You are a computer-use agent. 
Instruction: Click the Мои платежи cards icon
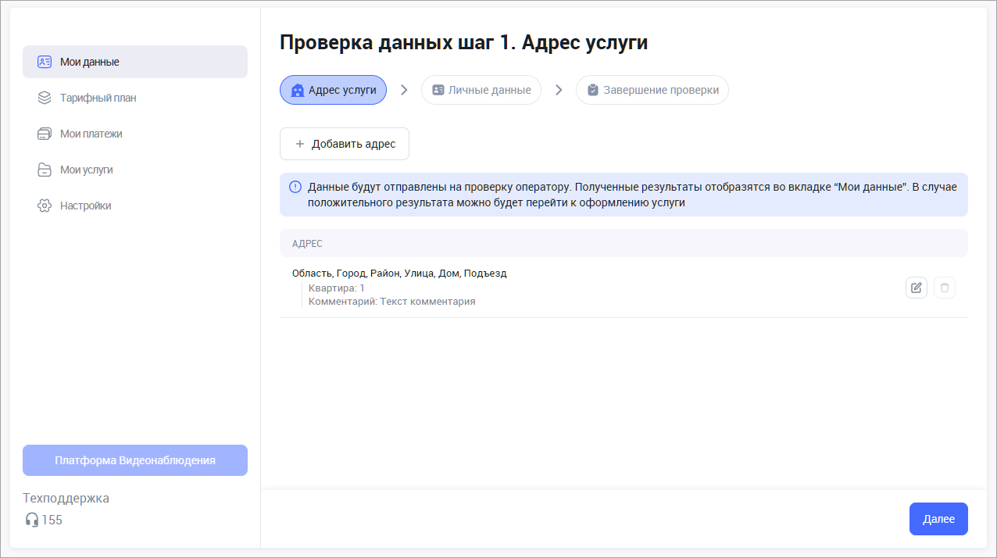coord(45,134)
